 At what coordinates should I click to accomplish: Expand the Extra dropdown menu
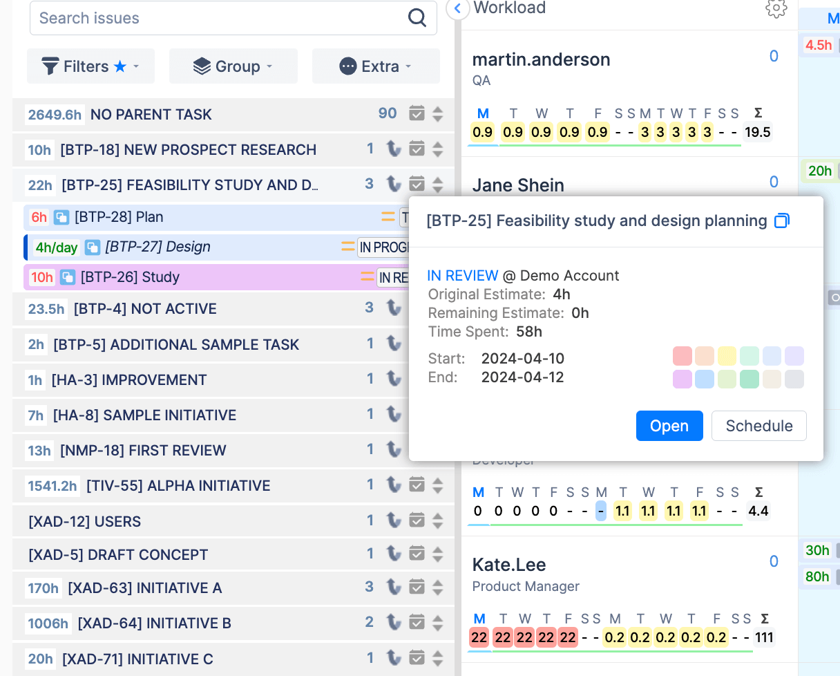(x=376, y=66)
